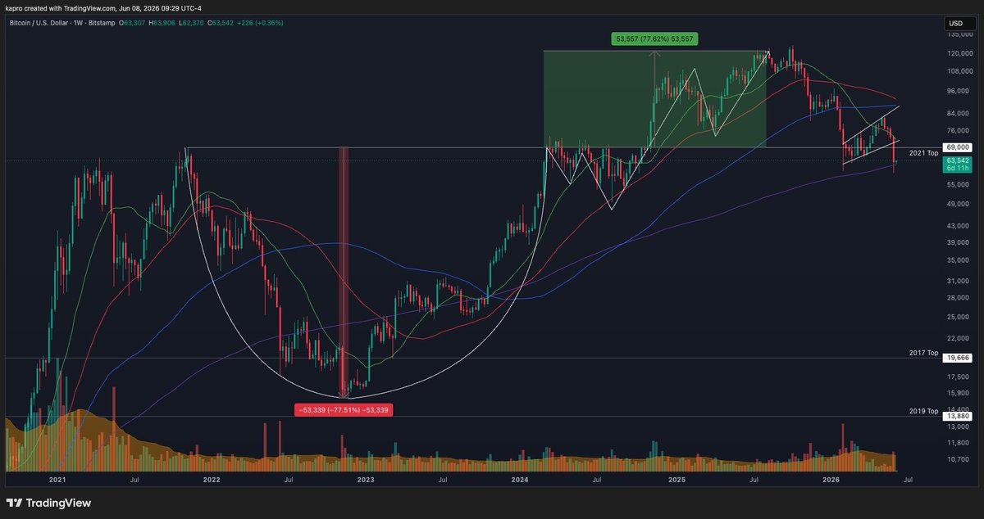Select the green 53,557 (77.62%) measurement label
The image size is (984, 519).
(x=655, y=38)
